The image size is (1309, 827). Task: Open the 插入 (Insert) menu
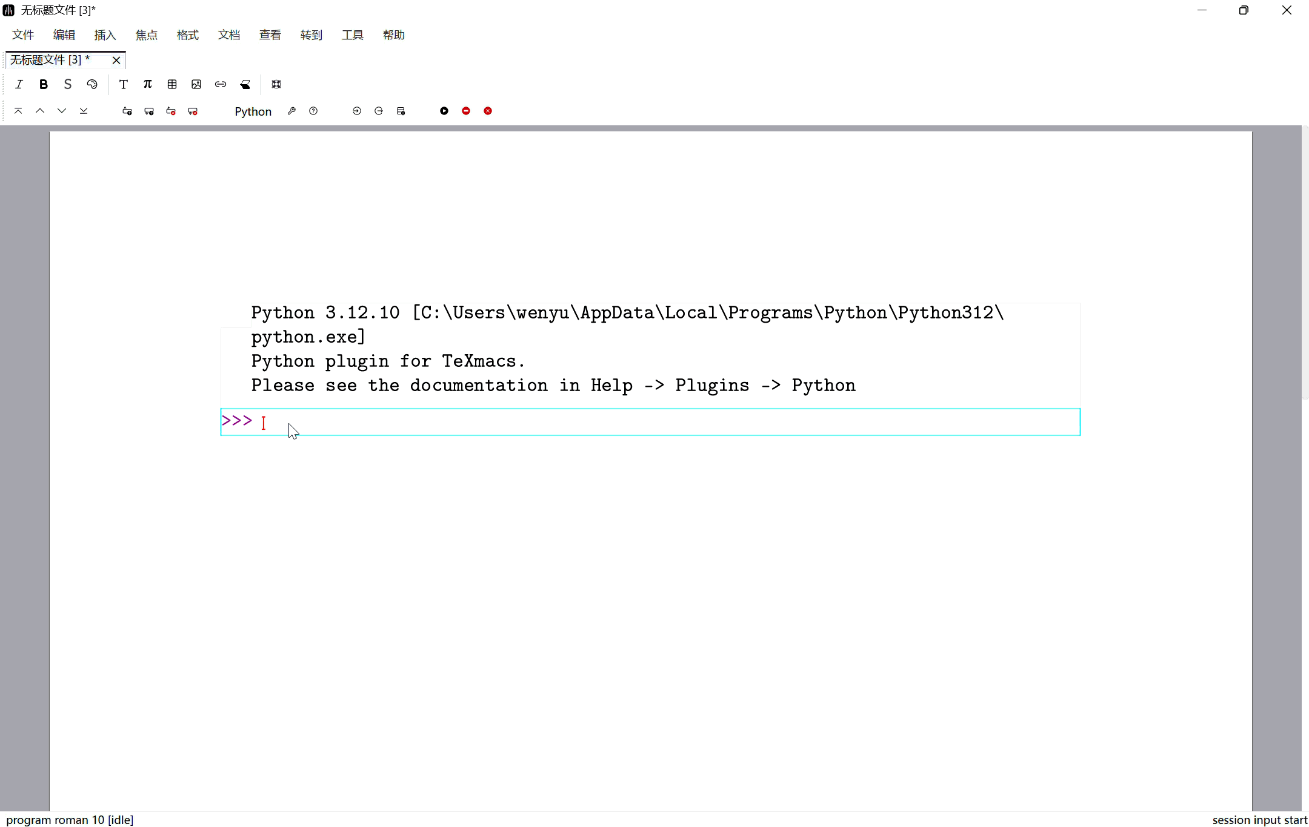click(x=105, y=35)
